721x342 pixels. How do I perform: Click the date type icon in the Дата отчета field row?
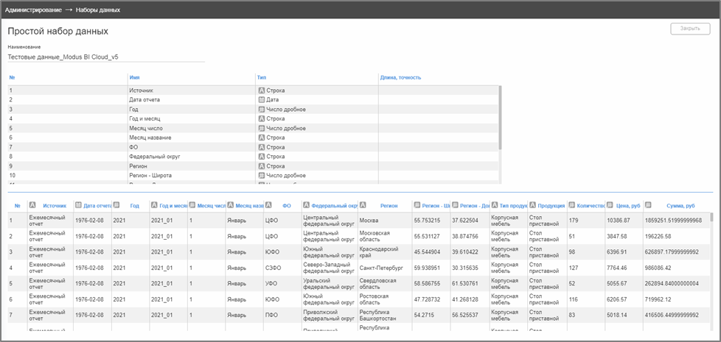pos(262,99)
